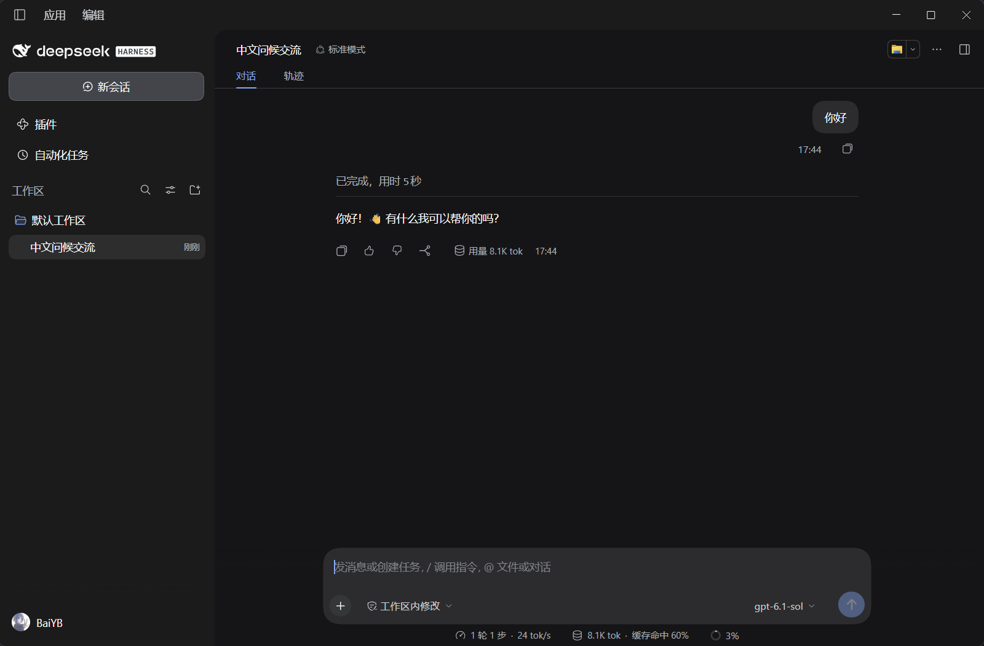Click the 中文问候交流 conversation title in header
The width and height of the screenshot is (984, 646).
coord(269,50)
